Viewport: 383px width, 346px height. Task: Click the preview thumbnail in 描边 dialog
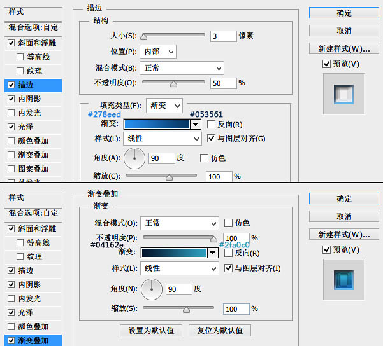point(344,94)
